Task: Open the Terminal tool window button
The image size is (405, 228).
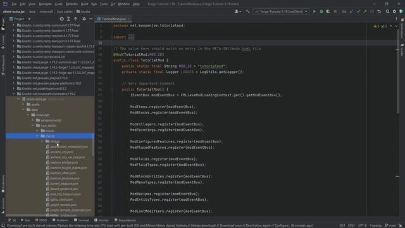Action: 82,220
